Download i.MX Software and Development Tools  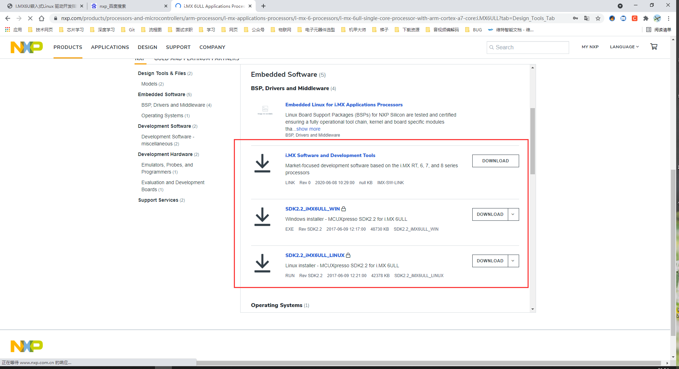(x=496, y=161)
